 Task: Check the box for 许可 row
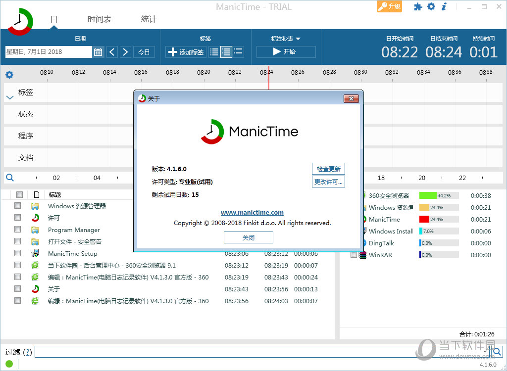click(17, 218)
